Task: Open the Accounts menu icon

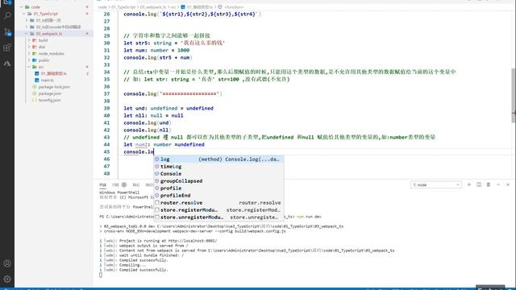Action: 7,263
